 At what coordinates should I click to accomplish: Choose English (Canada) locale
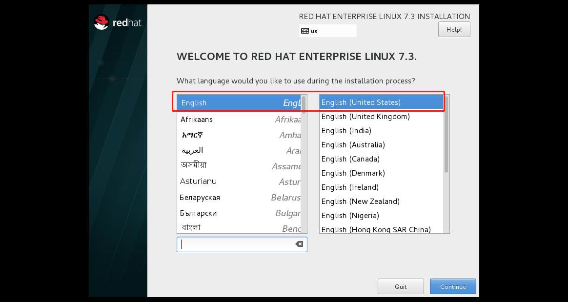pos(382,159)
